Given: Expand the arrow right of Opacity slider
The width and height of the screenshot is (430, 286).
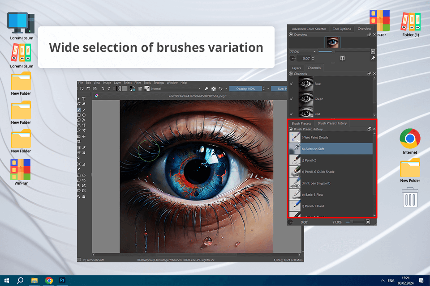Looking at the screenshot, I should pyautogui.click(x=268, y=88).
